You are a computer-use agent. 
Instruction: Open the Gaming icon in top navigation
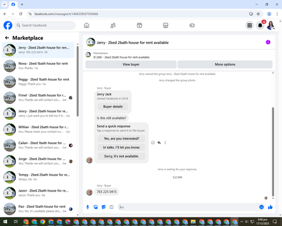[x=192, y=25]
